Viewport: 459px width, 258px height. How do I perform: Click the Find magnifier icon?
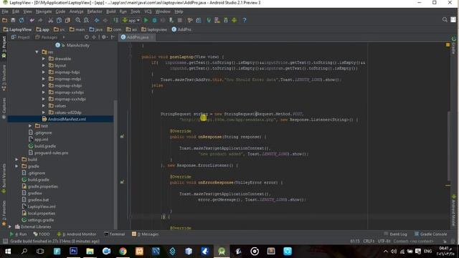pos(78,20)
